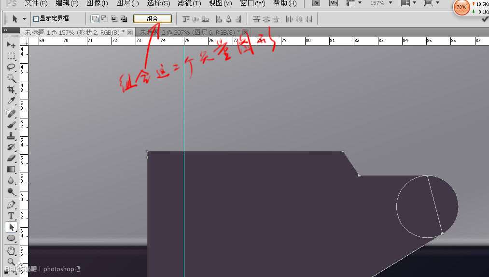
Task: Align vertical centers of paths
Action: click(196, 19)
